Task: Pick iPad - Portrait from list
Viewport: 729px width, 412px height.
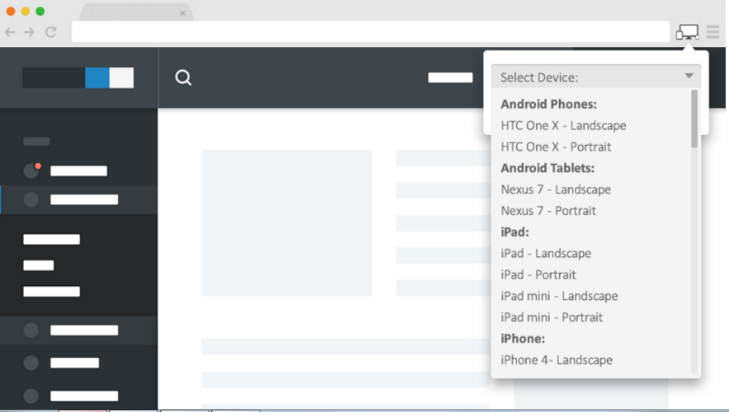Action: (x=539, y=274)
